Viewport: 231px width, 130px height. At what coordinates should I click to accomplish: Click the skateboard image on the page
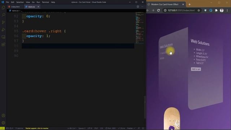(172, 119)
